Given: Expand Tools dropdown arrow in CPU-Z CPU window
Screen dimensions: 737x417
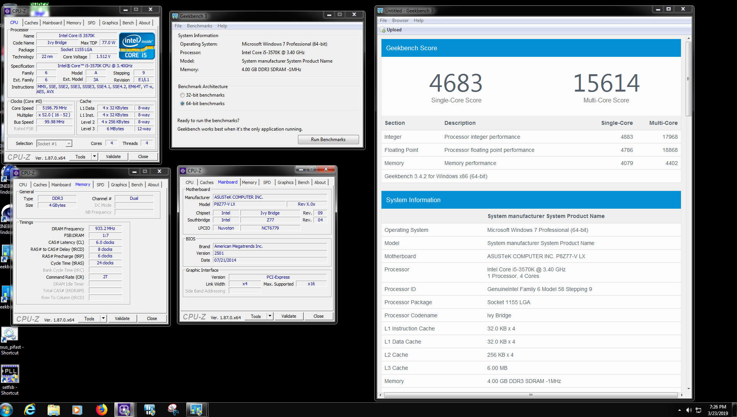Looking at the screenshot, I should [x=94, y=157].
